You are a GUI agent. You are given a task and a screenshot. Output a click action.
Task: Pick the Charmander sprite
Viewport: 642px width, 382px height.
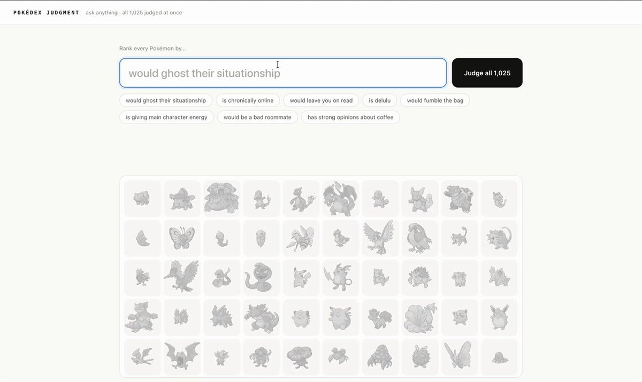click(262, 199)
